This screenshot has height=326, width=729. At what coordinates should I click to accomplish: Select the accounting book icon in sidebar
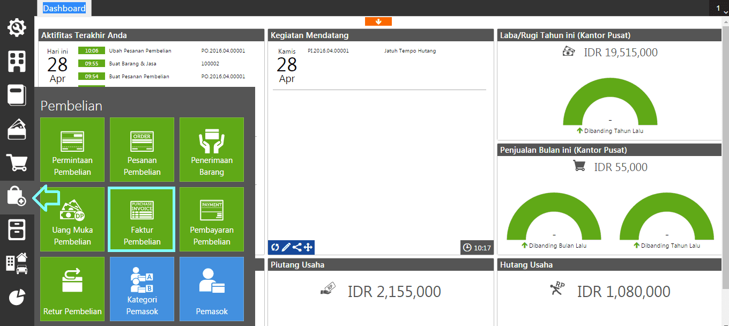pos(17,95)
